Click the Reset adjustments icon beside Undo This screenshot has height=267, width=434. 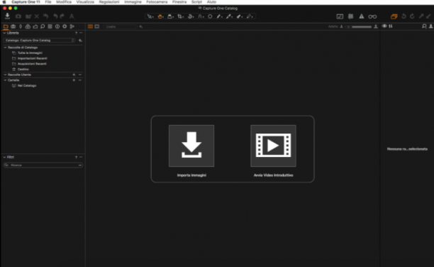tap(45, 16)
